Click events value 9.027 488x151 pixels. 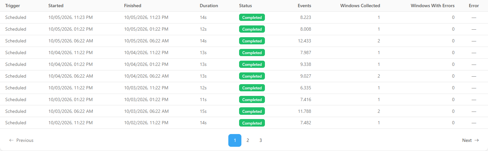(x=305, y=76)
